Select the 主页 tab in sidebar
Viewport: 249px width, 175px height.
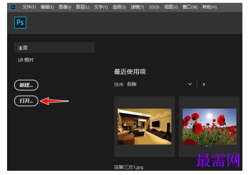[55, 48]
